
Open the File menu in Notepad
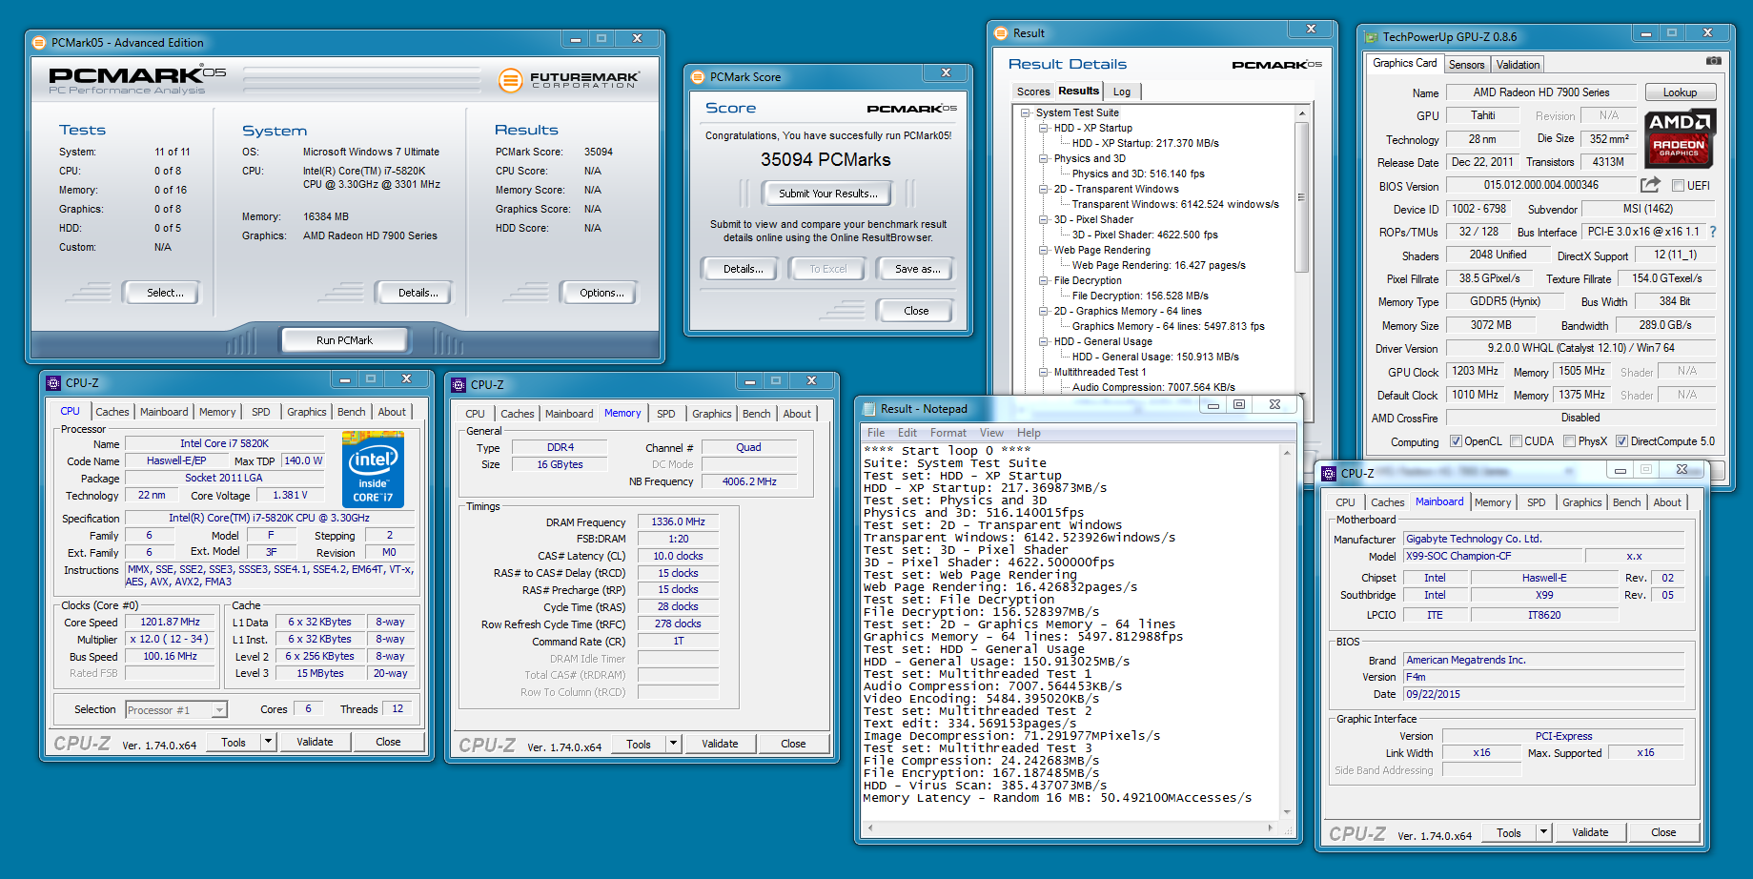tap(876, 433)
